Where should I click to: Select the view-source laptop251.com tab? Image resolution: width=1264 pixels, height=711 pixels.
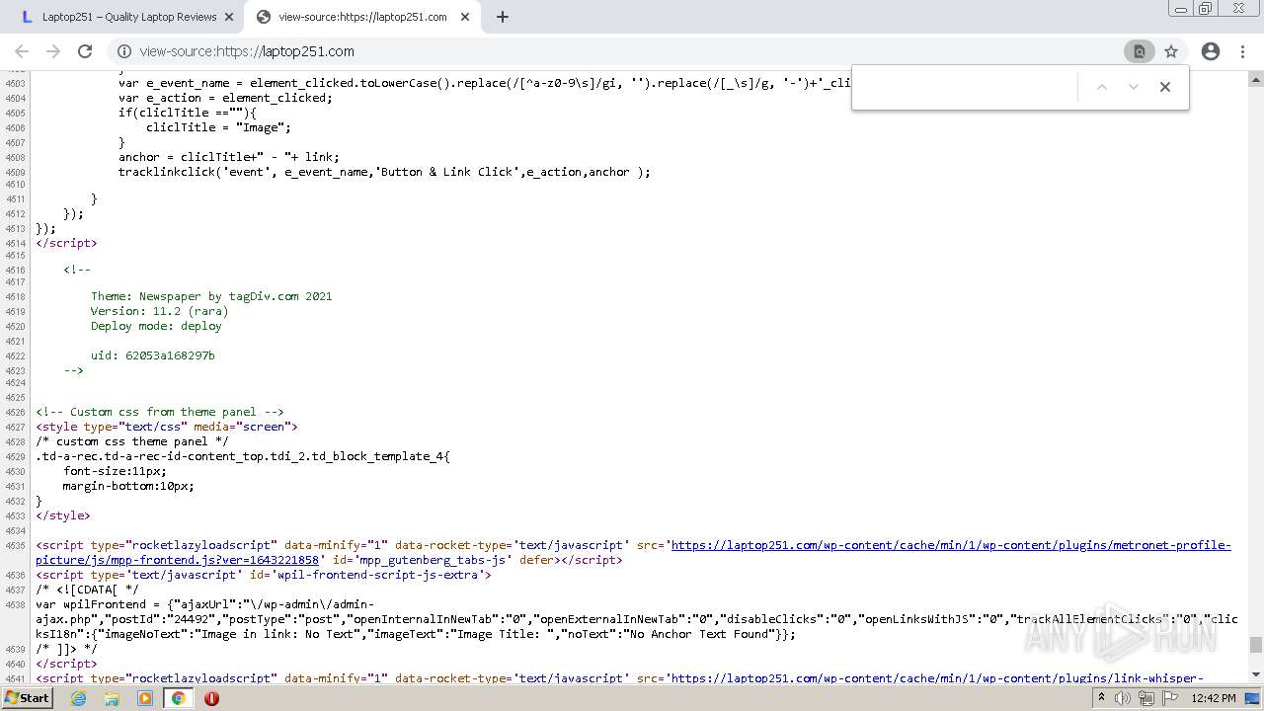[x=362, y=17]
